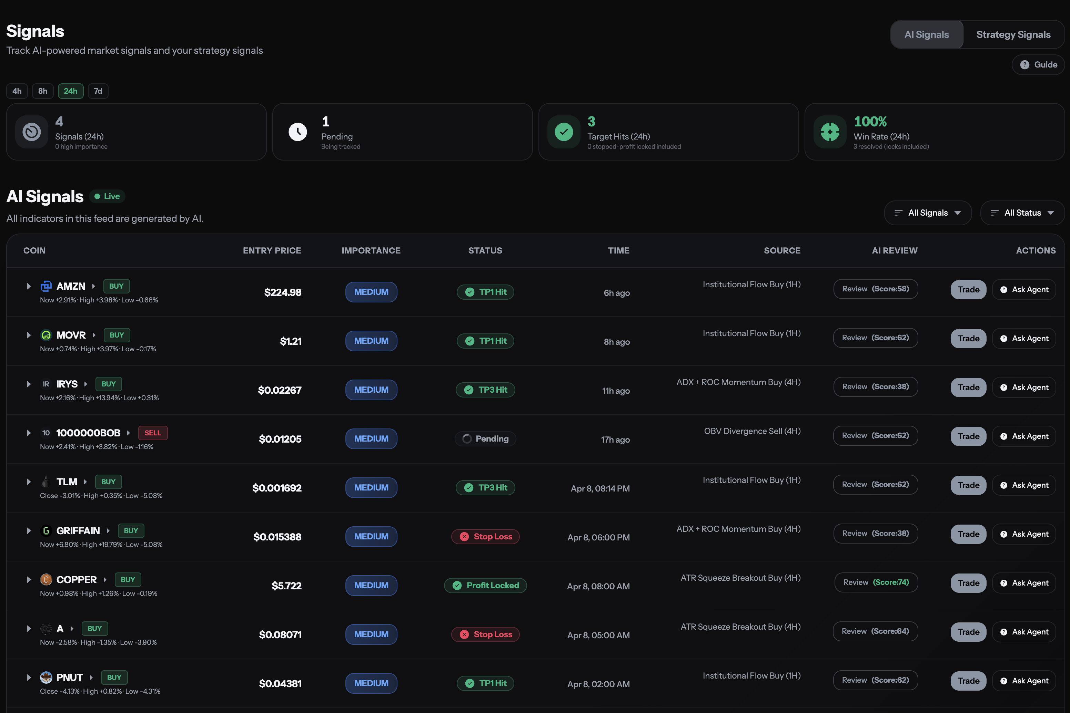Open the All Signals filter dropdown

point(928,213)
